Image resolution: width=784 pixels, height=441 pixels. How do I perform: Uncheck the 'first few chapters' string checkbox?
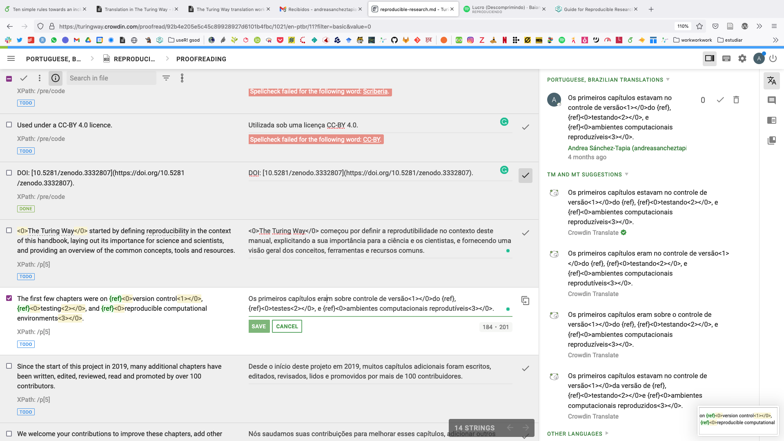[x=9, y=298]
